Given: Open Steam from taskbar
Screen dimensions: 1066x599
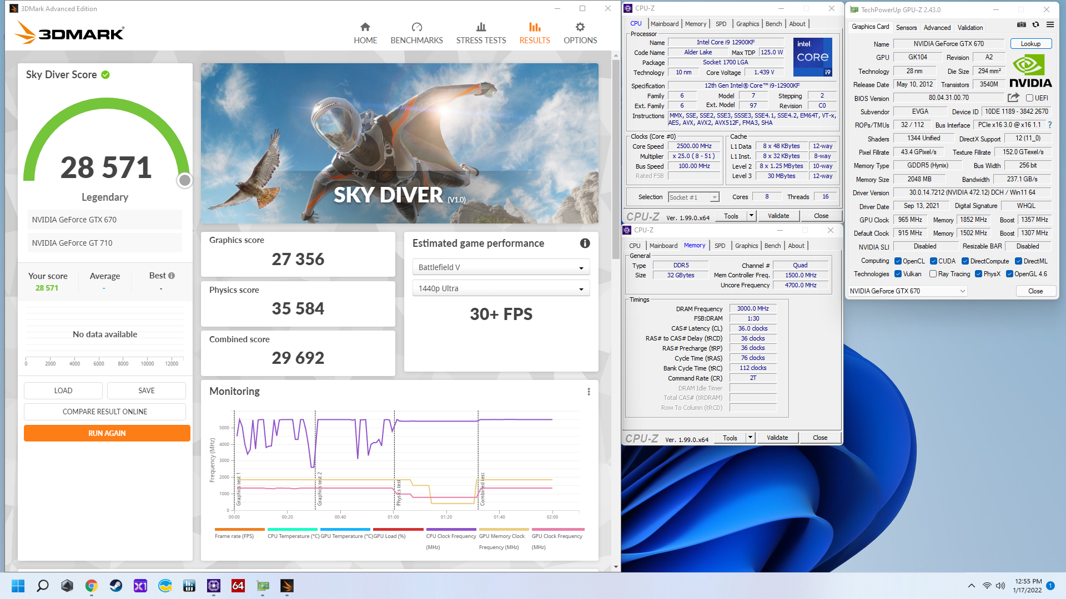Looking at the screenshot, I should pyautogui.click(x=116, y=586).
